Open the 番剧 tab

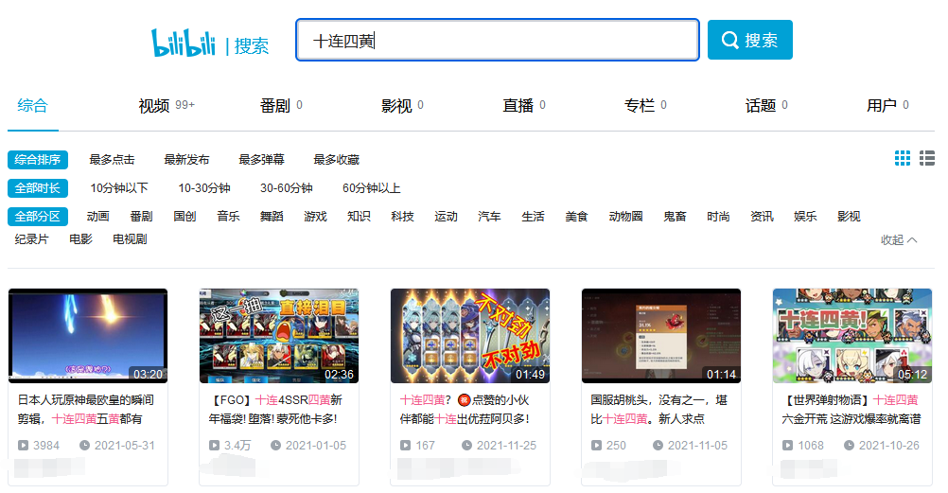[x=281, y=106]
